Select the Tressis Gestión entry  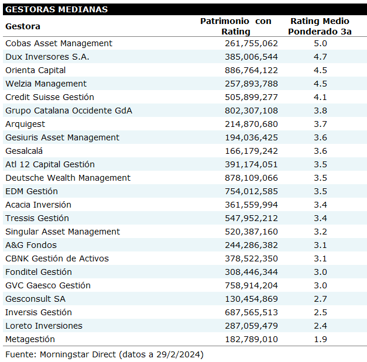tap(37, 218)
